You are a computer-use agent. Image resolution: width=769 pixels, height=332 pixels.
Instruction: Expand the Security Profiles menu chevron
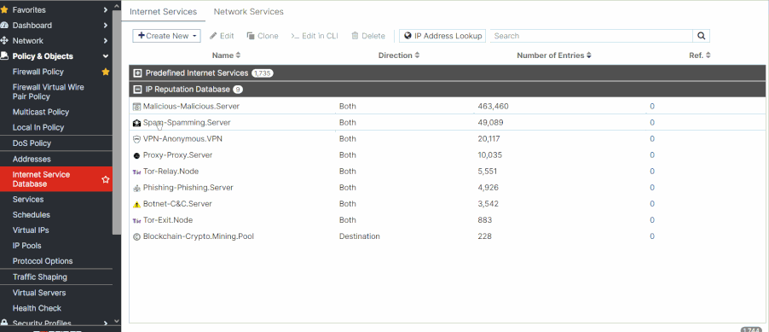tap(106, 323)
